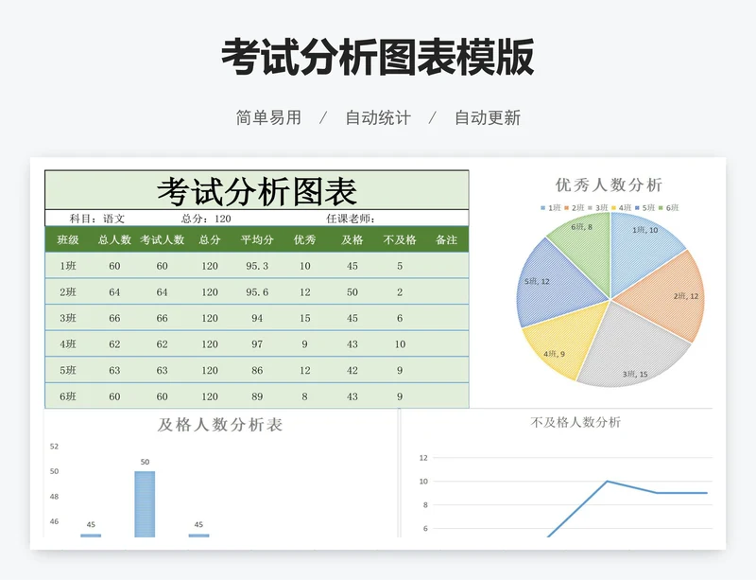Click the average score 95.3 cell
Screen dimensions: 756x580
[257, 266]
